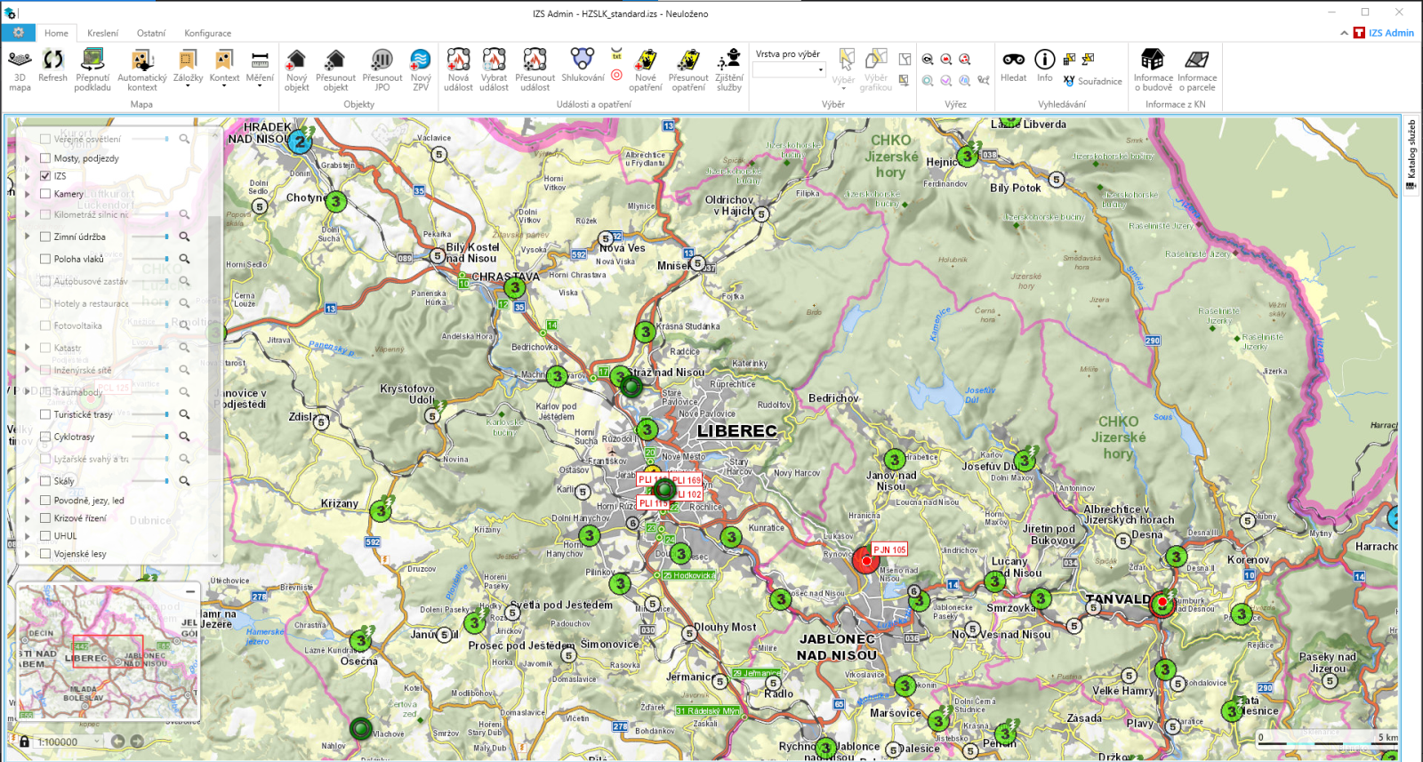Screen dimensions: 1423x762
Task: Select the Měření measuring tool
Action: tap(260, 68)
